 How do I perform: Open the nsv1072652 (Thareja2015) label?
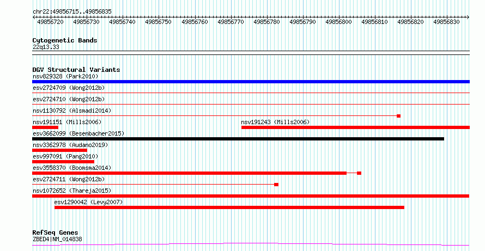(x=72, y=191)
